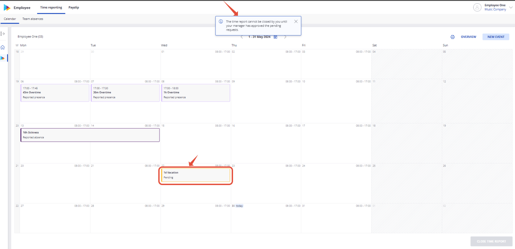Select the time reporting play icon in the sidebar
Image resolution: width=515 pixels, height=249 pixels.
coord(3,58)
